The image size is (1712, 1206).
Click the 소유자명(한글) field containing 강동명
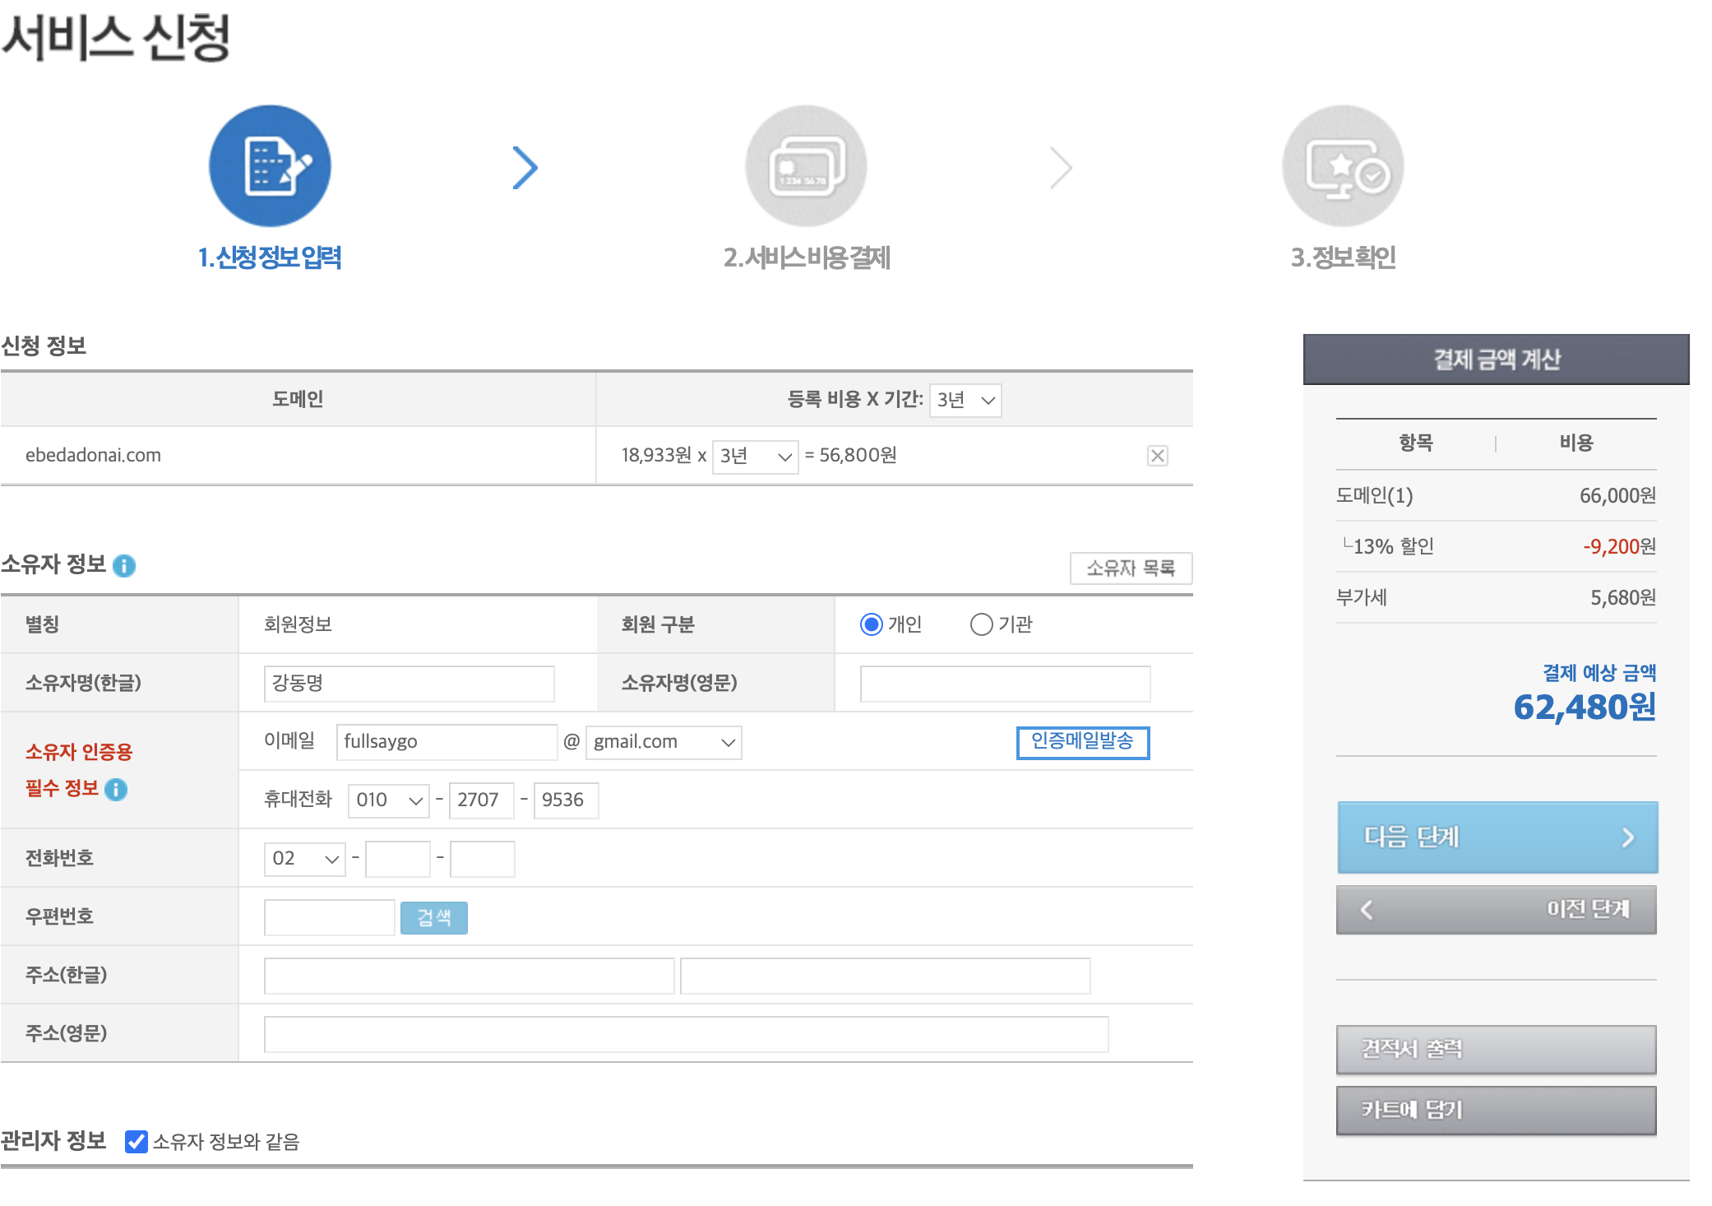[409, 684]
